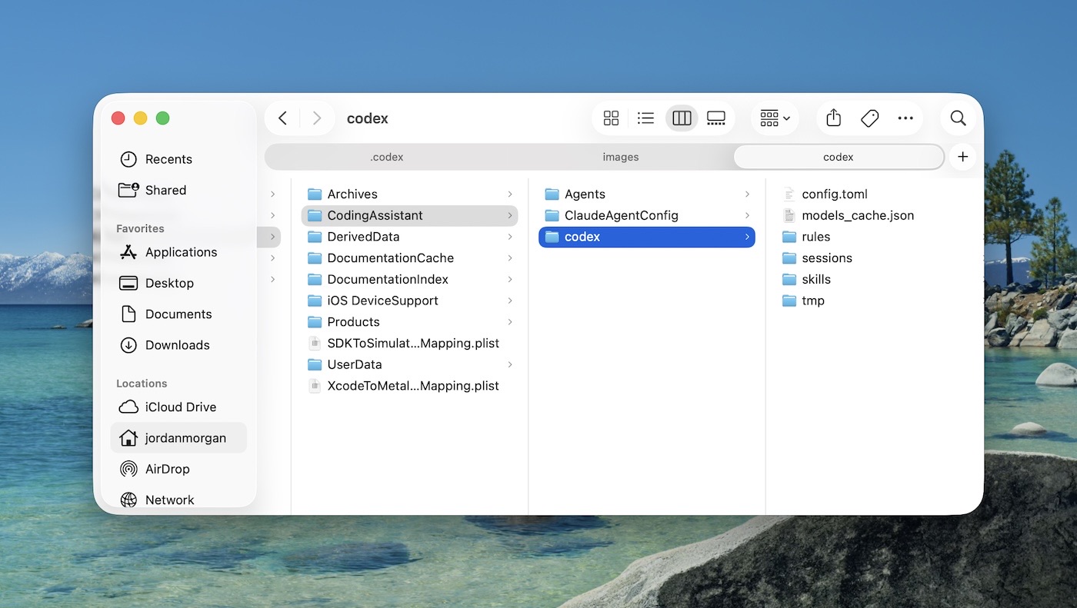Switch to gallery view
Viewport: 1077px width, 608px height.
[716, 118]
